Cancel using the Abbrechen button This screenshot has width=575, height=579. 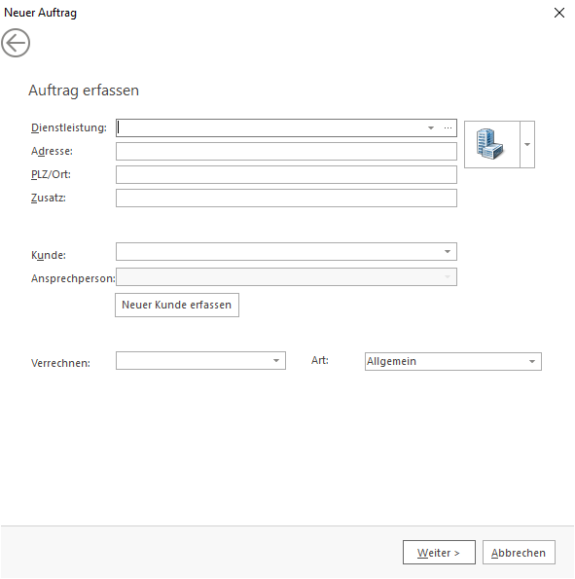coord(519,553)
